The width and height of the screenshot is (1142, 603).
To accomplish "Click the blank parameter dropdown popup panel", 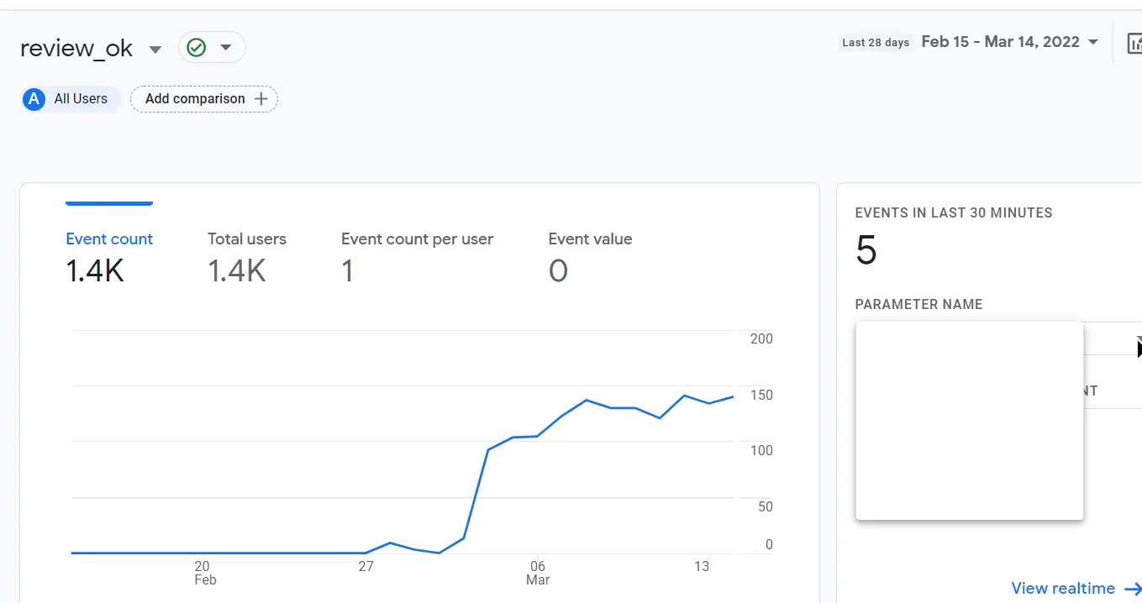I will [x=969, y=420].
